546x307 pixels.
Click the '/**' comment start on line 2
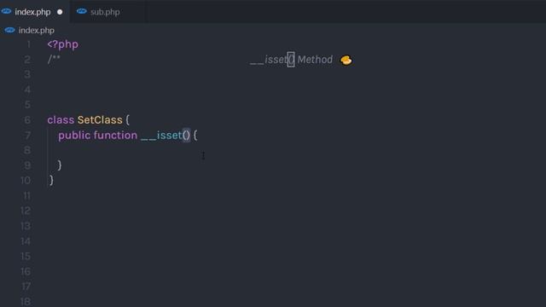click(x=54, y=59)
